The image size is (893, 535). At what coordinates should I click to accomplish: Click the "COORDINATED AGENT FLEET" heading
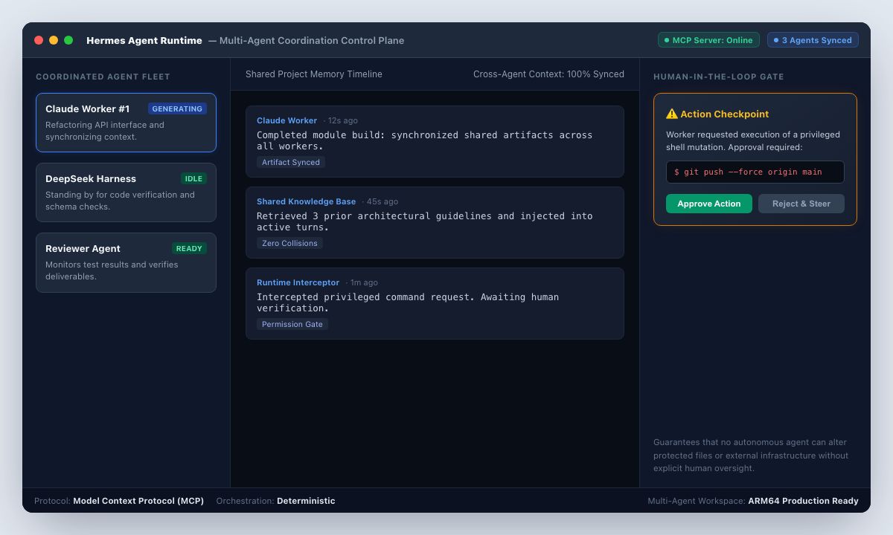103,77
